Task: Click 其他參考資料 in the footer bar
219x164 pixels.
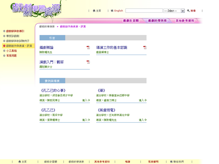Action: (x=102, y=161)
